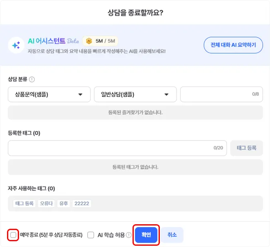The height and width of the screenshot is (247, 270).
Task: Select the 태그 등록 frequent tag chip
Action: coord(25,204)
